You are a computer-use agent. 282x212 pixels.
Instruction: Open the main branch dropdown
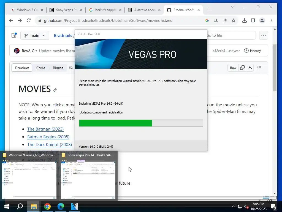coord(35,35)
